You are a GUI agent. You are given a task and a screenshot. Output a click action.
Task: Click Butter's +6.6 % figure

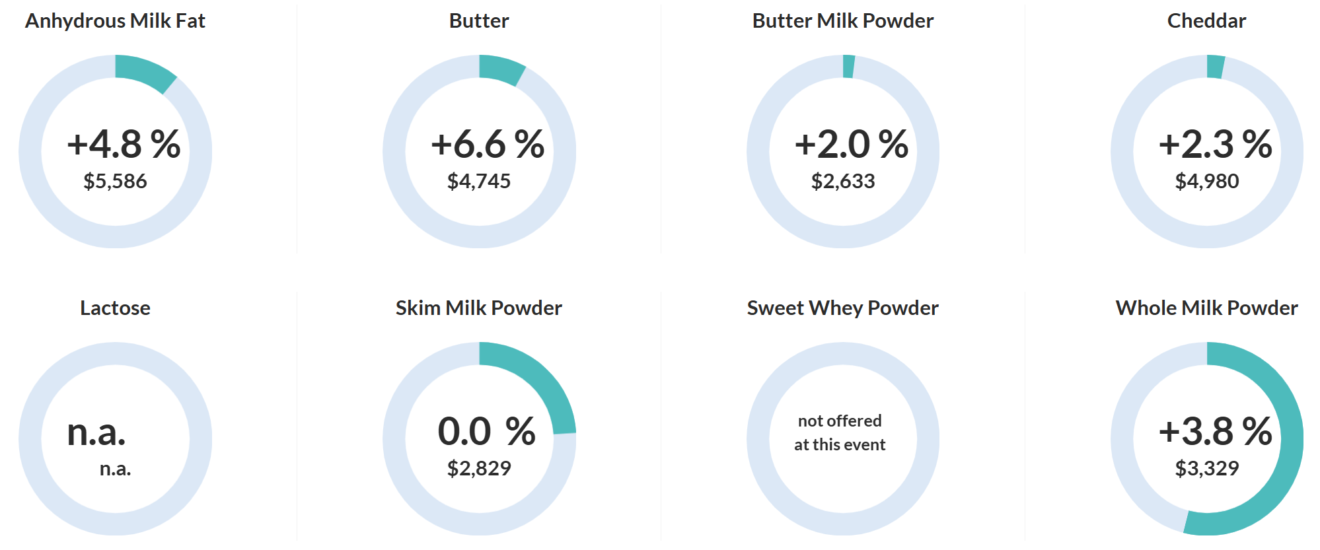(488, 144)
